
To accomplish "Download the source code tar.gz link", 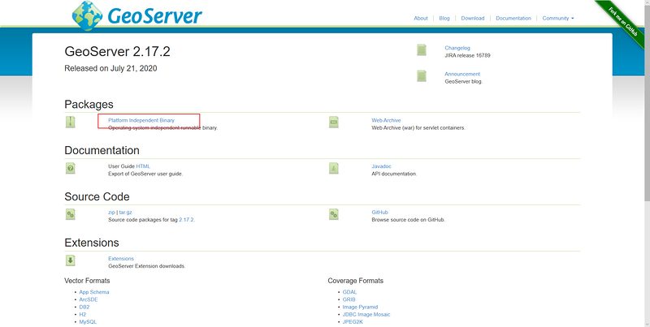I will [125, 213].
